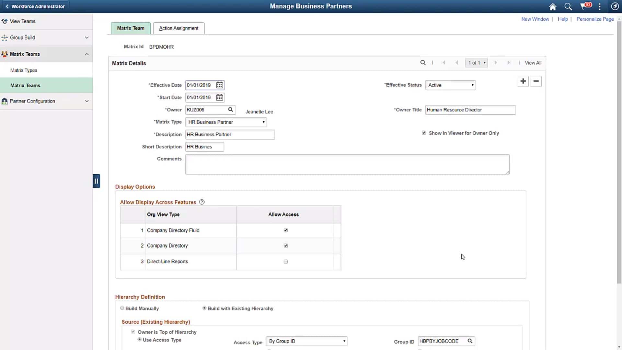This screenshot has height=350, width=622.
Task: Switch to the Action Assignment tab
Action: [x=179, y=28]
